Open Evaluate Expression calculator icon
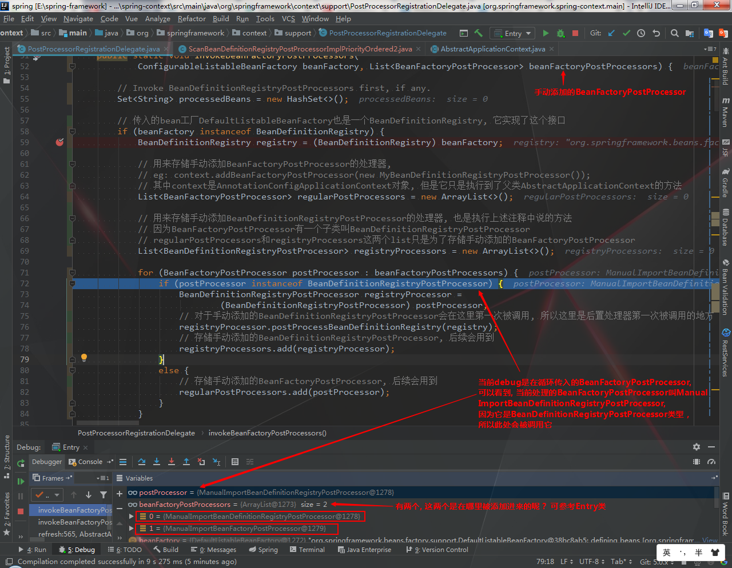Image resolution: width=732 pixels, height=568 pixels. click(x=235, y=462)
